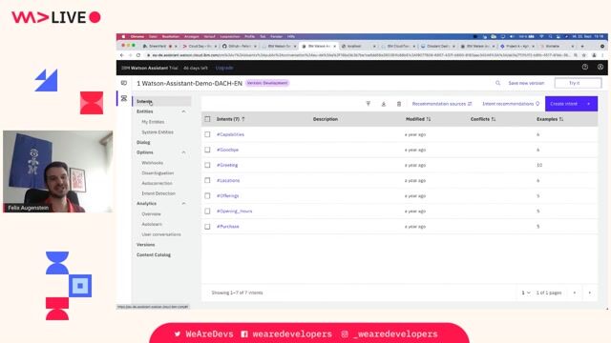Click the Try it button
Screen dimensions: 611x343
pos(578,83)
